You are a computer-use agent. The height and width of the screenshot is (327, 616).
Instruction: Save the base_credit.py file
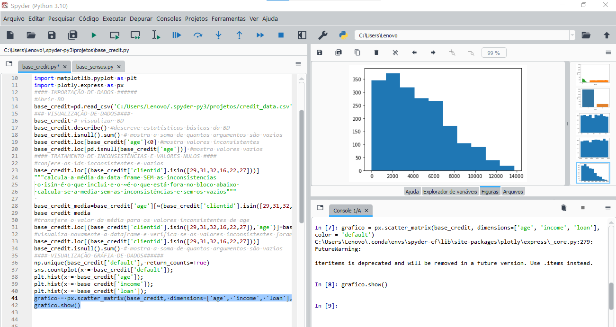pyautogui.click(x=52, y=35)
